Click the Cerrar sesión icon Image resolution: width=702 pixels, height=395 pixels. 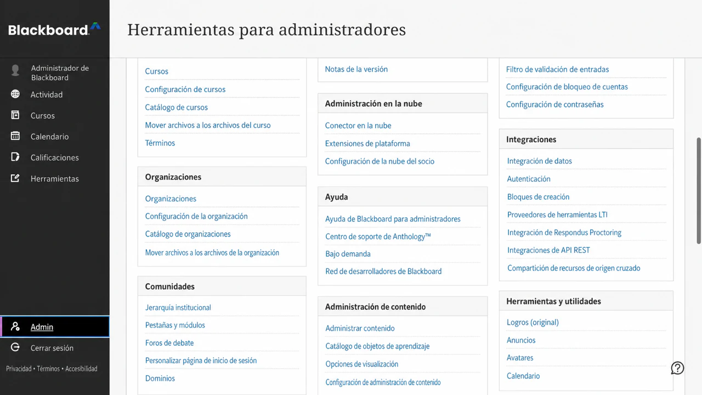15,347
